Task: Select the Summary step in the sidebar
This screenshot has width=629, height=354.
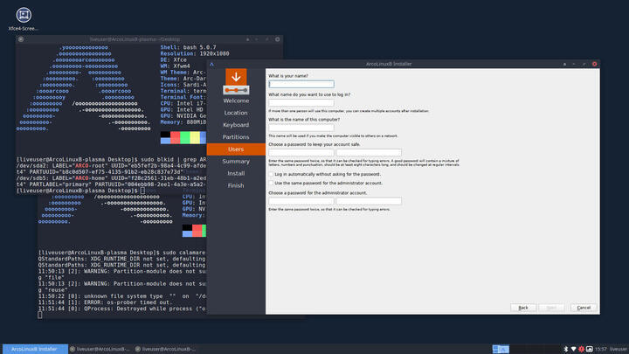Action: point(236,162)
